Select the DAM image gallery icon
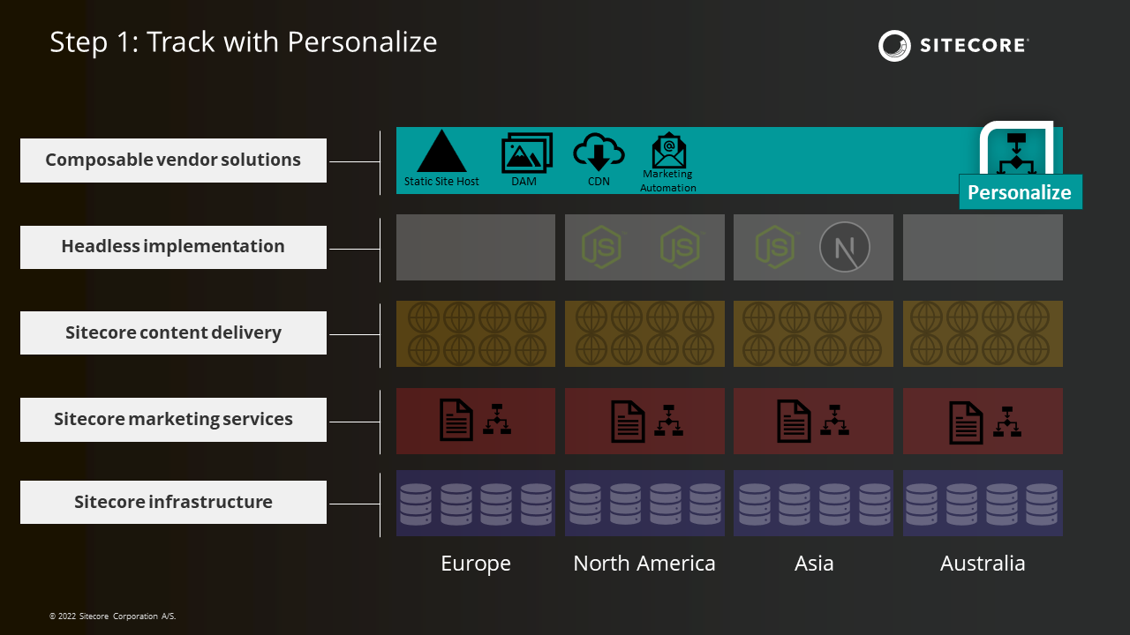 [527, 153]
